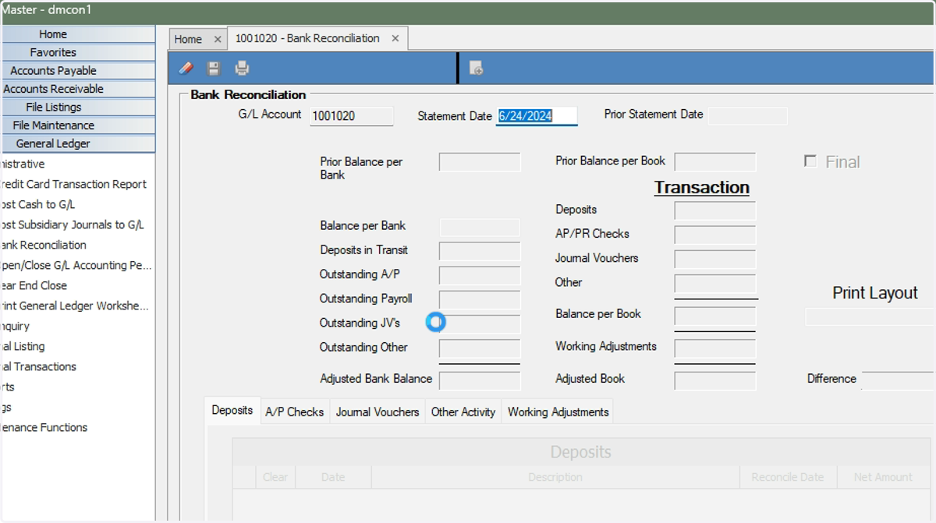This screenshot has height=523, width=936.
Task: Open the A/P Checks tab
Action: [294, 412]
